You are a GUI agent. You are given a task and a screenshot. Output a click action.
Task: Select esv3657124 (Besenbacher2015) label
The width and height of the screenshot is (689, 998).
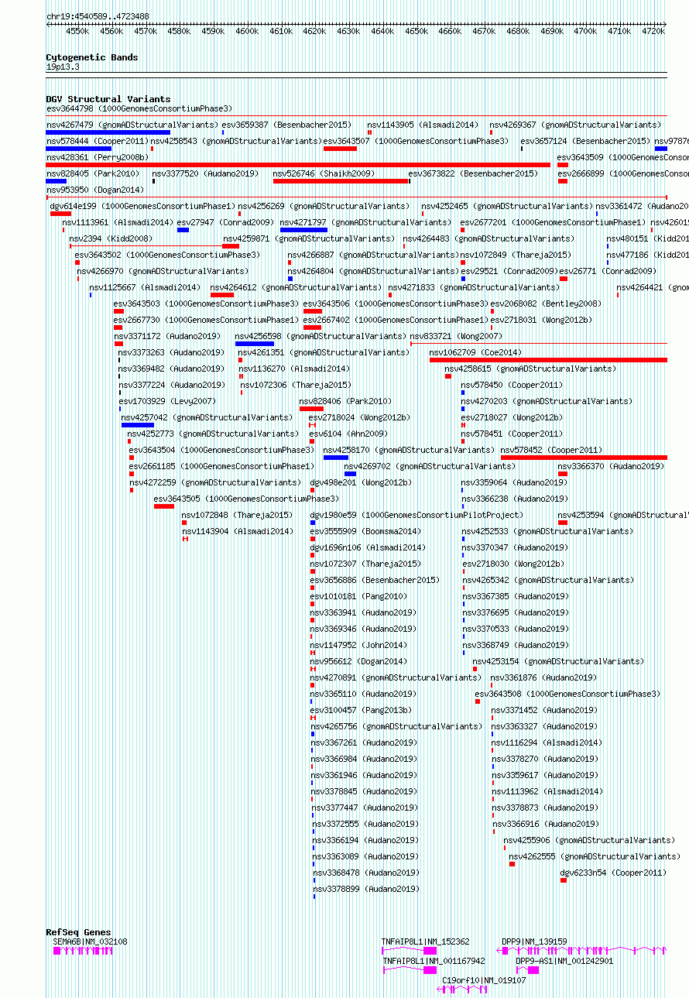point(585,141)
